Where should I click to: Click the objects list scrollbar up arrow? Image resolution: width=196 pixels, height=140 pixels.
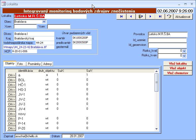pyautogui.click(x=156, y=71)
